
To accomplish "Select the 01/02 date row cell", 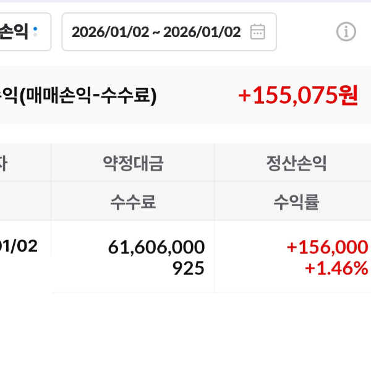I will pos(20,246).
